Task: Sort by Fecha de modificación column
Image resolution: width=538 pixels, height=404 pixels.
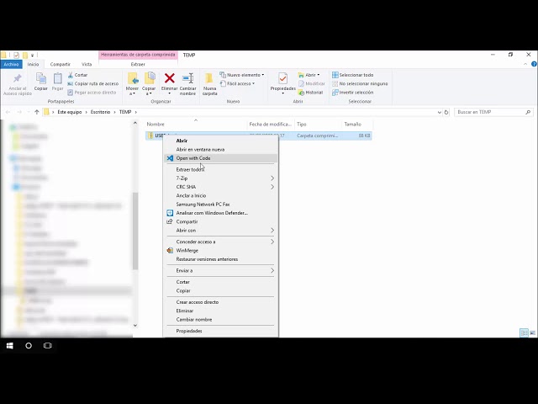Action: click(271, 124)
